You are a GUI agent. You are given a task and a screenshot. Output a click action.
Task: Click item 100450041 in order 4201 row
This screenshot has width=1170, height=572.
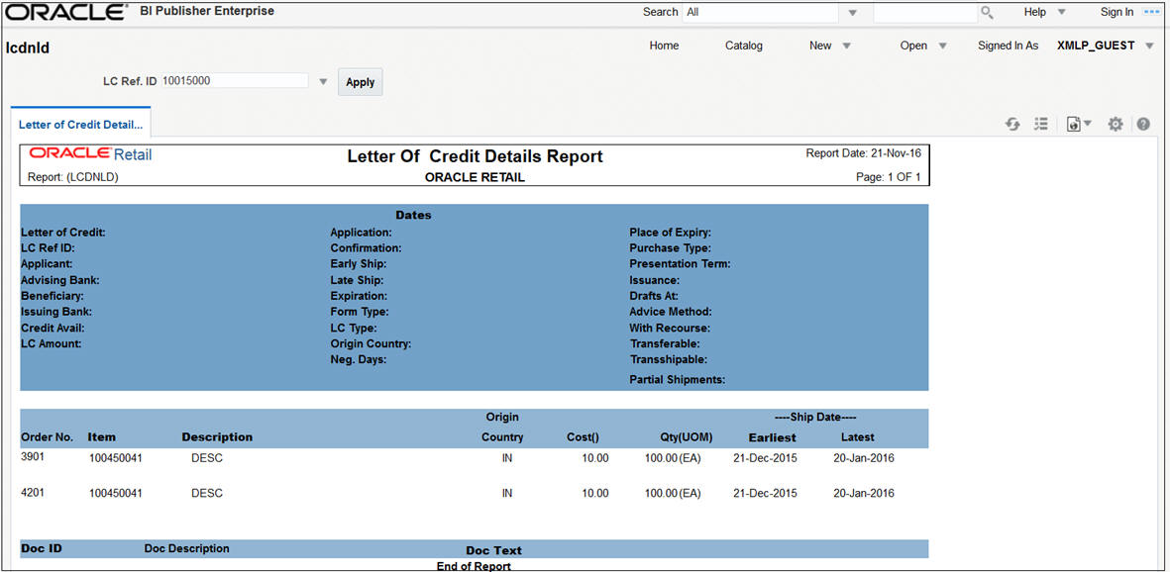point(116,493)
